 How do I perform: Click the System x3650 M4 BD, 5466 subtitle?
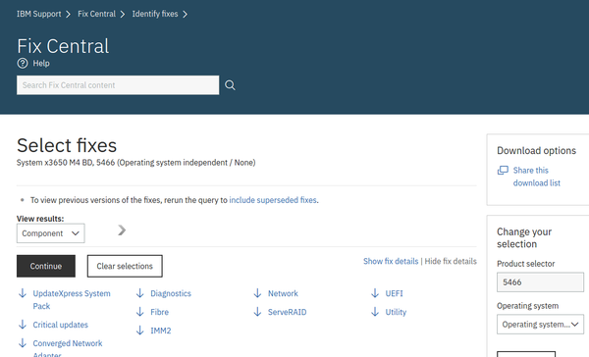(x=136, y=163)
